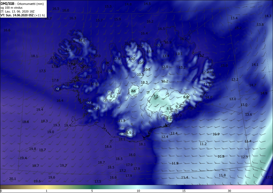This screenshot has height=193, width=273.
Task: Click the value 17.7 on the map
Action: tap(201, 56)
